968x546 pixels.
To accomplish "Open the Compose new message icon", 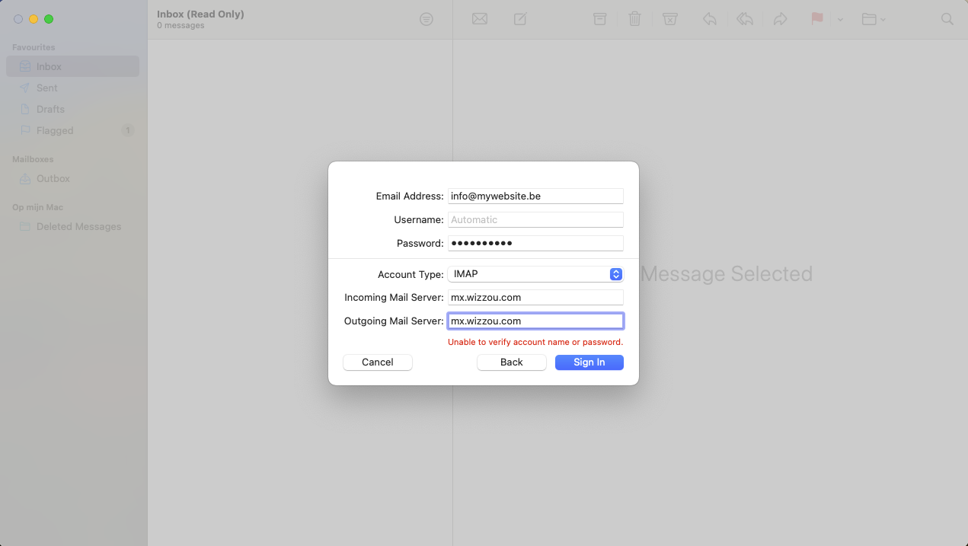I will pyautogui.click(x=519, y=19).
